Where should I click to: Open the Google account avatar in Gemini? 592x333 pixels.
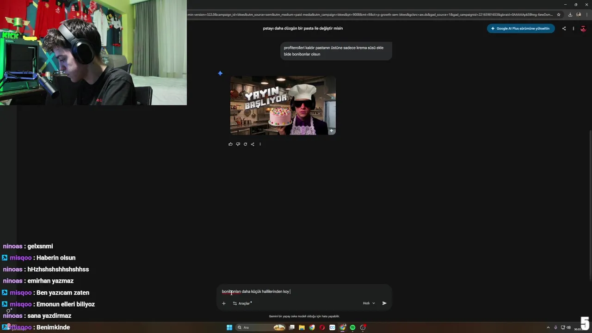click(583, 28)
